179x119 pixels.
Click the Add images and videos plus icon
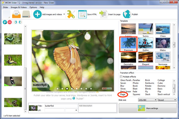click(x=37, y=14)
